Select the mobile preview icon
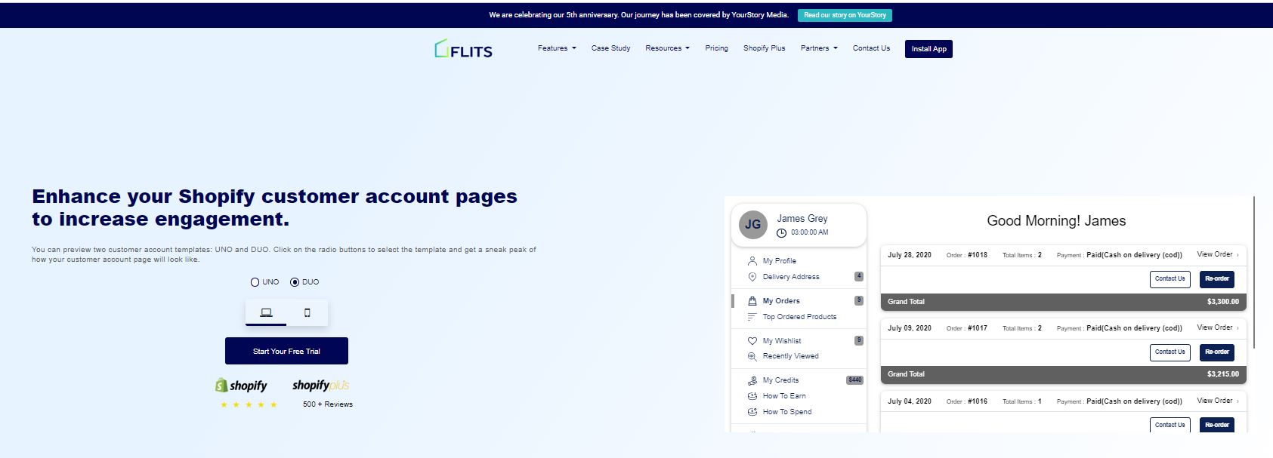This screenshot has width=1273, height=458. [x=307, y=312]
